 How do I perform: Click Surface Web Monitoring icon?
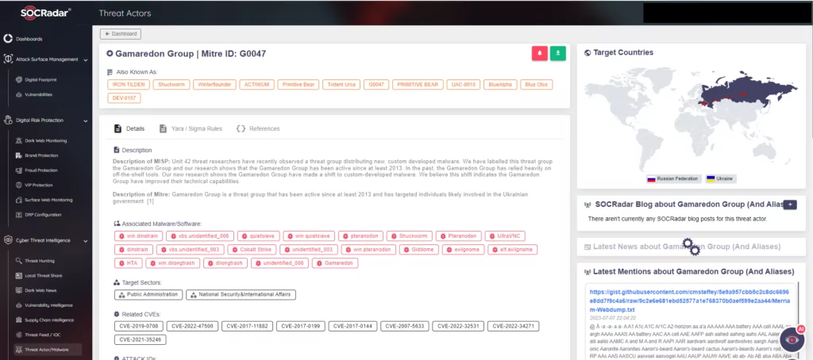19,200
